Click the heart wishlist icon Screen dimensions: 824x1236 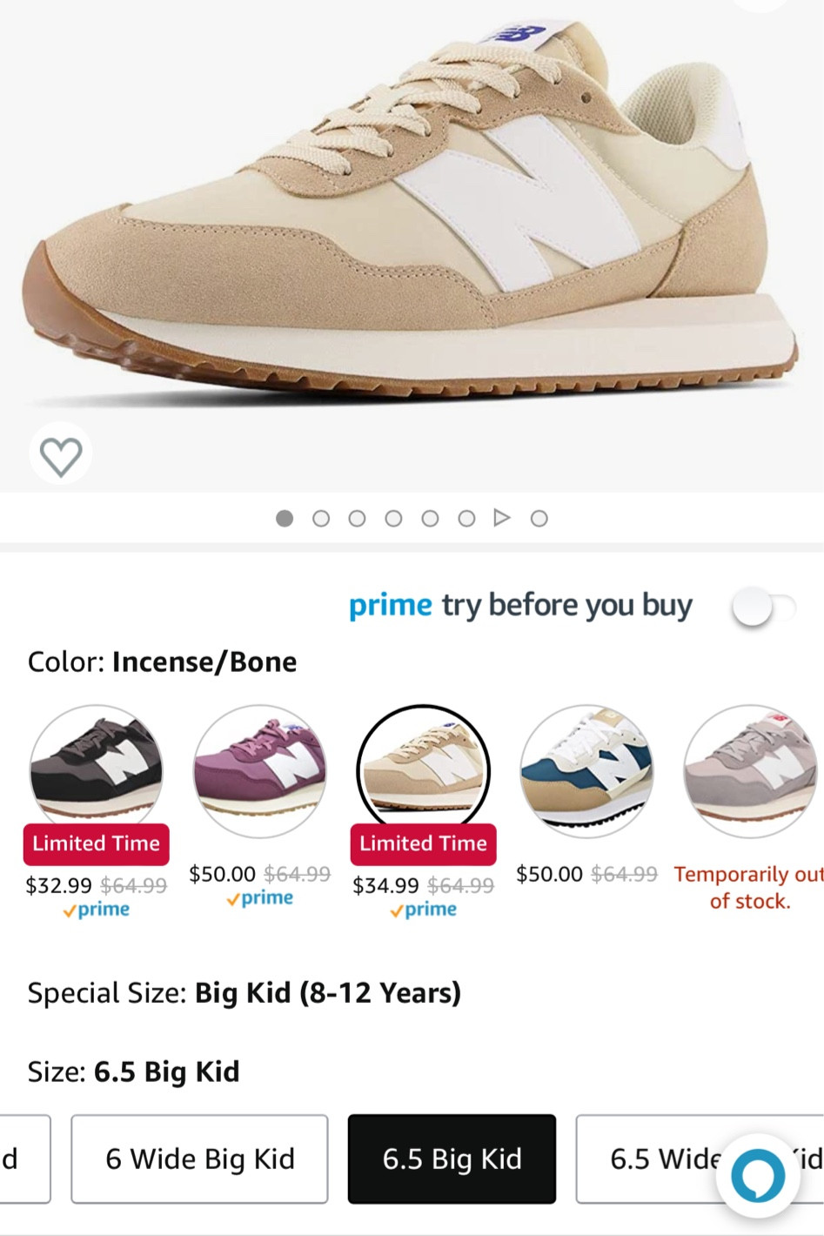tap(60, 453)
